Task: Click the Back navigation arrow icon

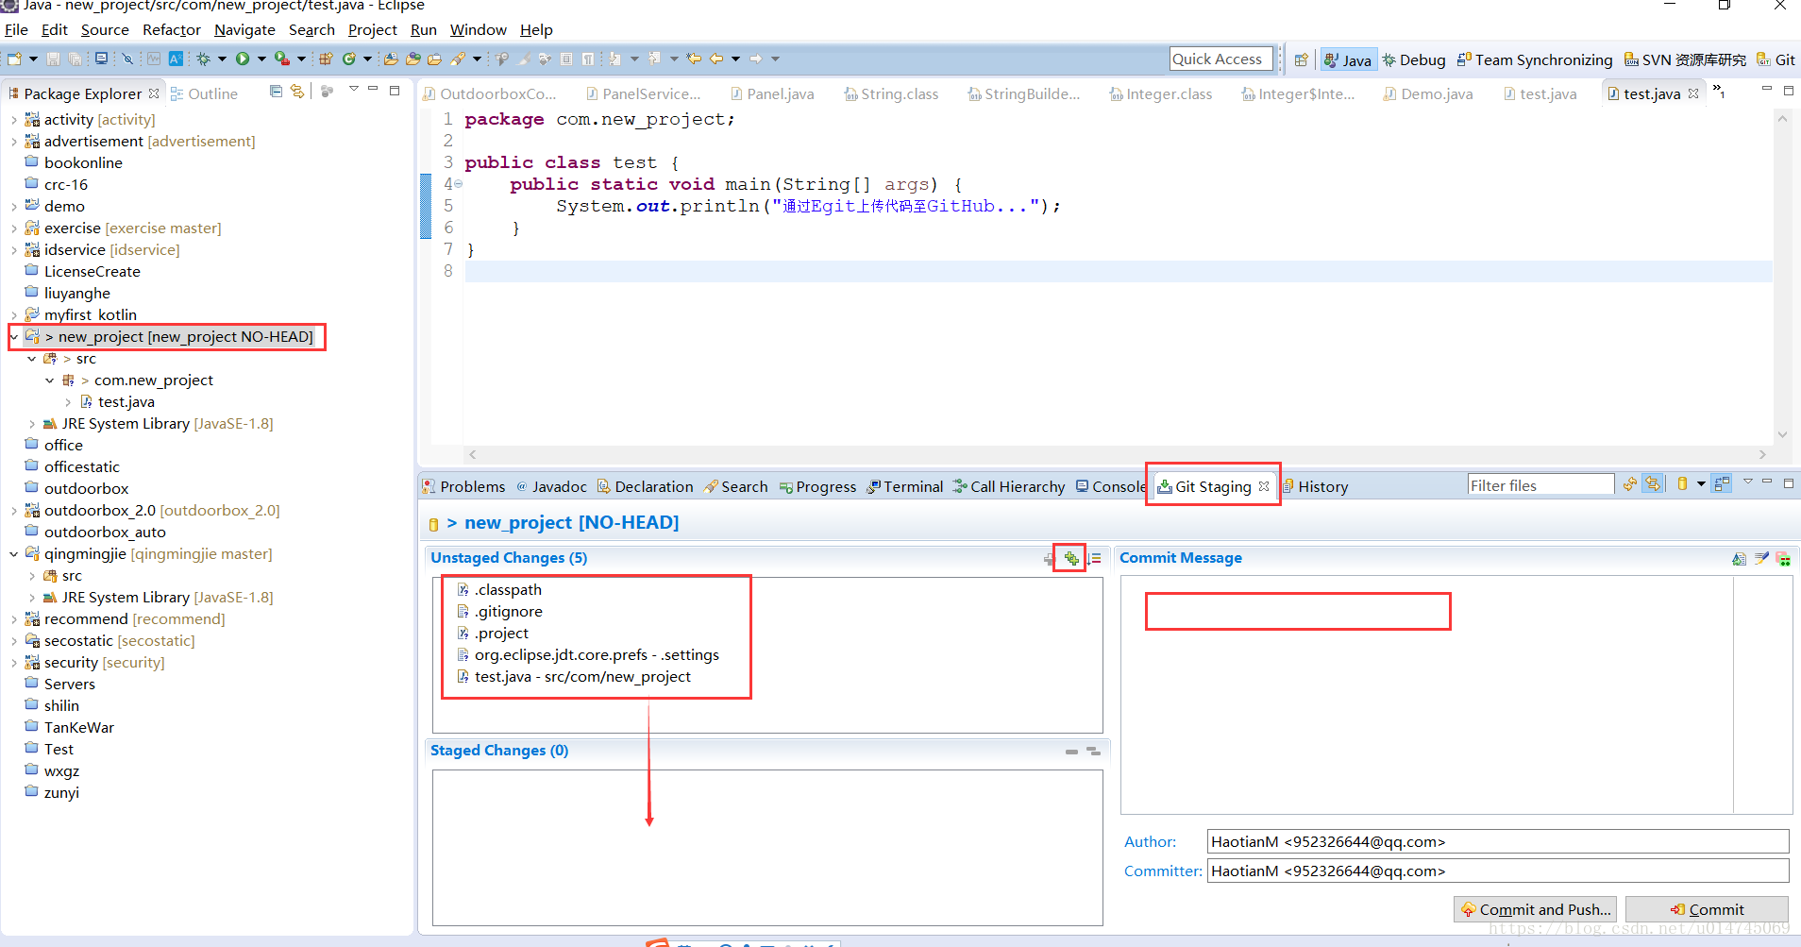Action: tap(716, 59)
